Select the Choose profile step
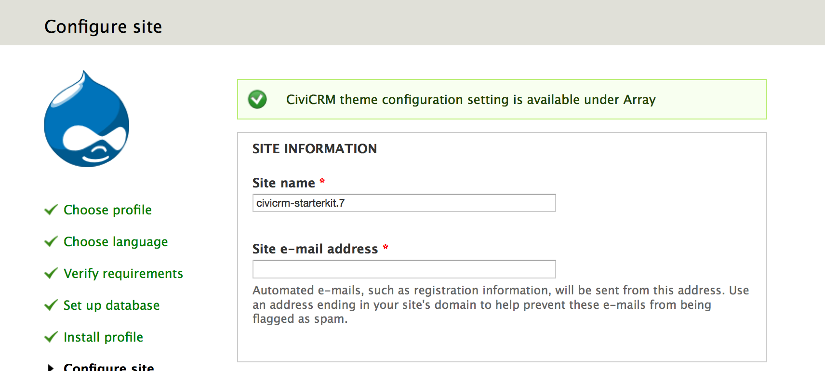The image size is (825, 371). coord(107,210)
